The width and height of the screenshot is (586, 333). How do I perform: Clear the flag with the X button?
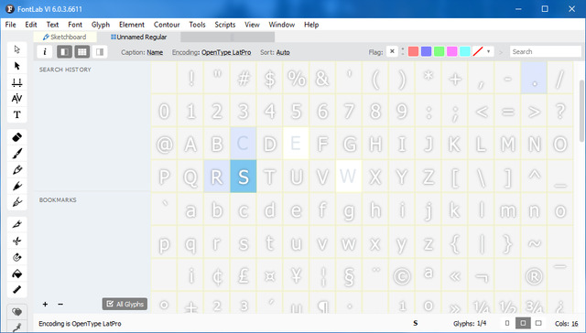tap(392, 51)
